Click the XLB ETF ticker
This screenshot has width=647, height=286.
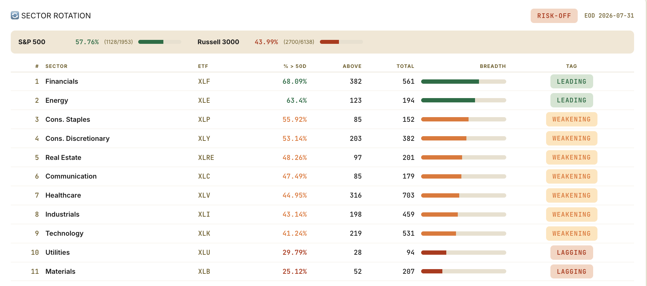[x=204, y=272]
